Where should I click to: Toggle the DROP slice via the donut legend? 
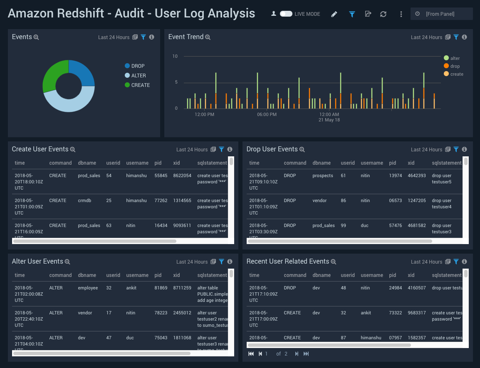pyautogui.click(x=138, y=66)
